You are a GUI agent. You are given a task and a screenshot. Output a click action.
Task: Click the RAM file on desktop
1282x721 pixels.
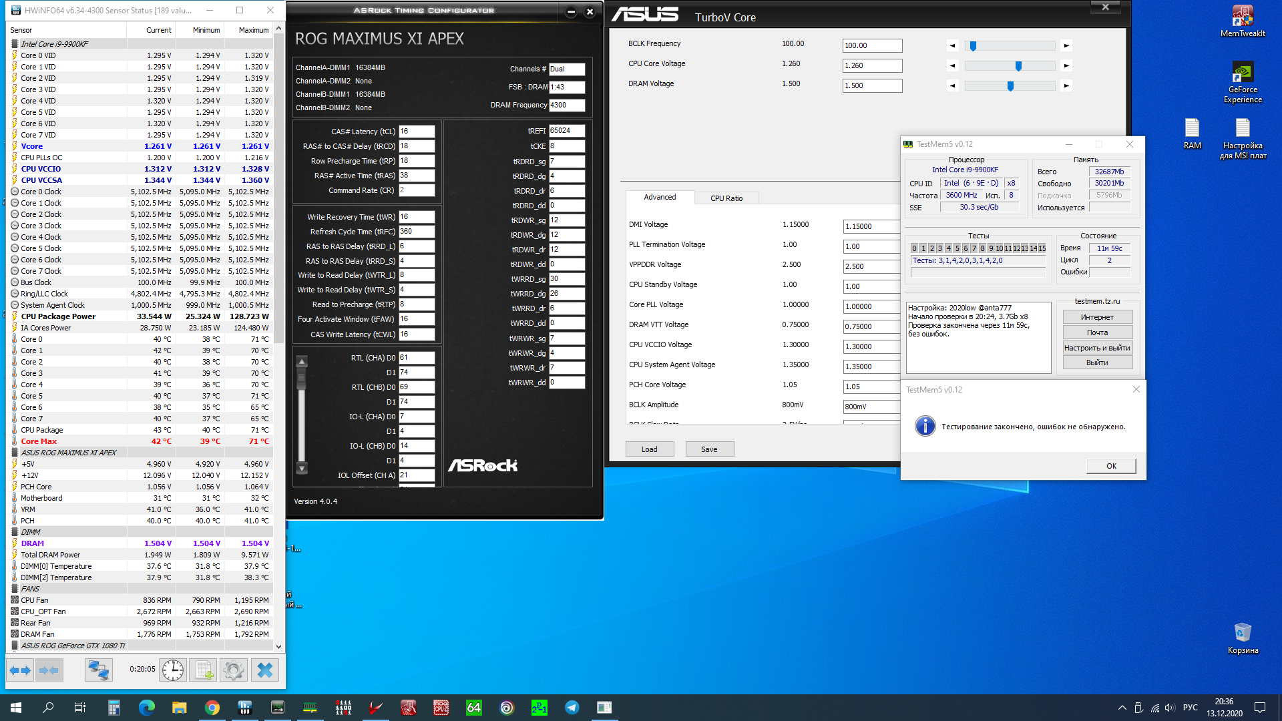tap(1192, 134)
